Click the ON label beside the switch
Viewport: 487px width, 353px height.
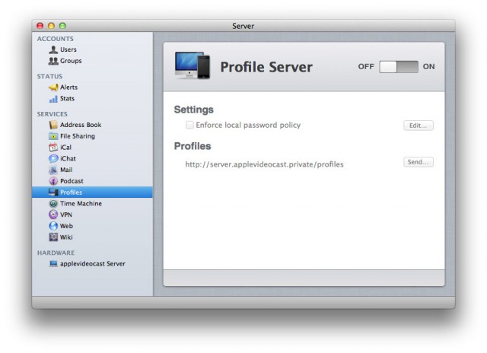[x=428, y=67]
